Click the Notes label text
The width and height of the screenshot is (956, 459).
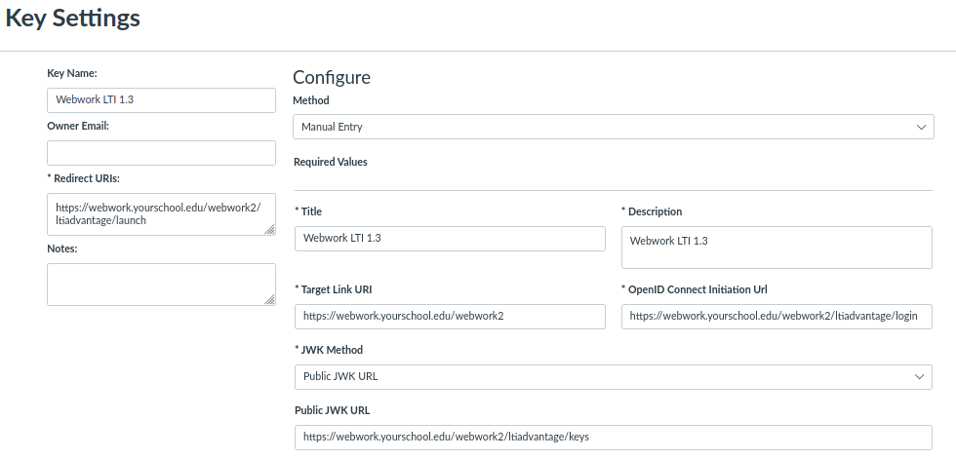click(x=62, y=249)
